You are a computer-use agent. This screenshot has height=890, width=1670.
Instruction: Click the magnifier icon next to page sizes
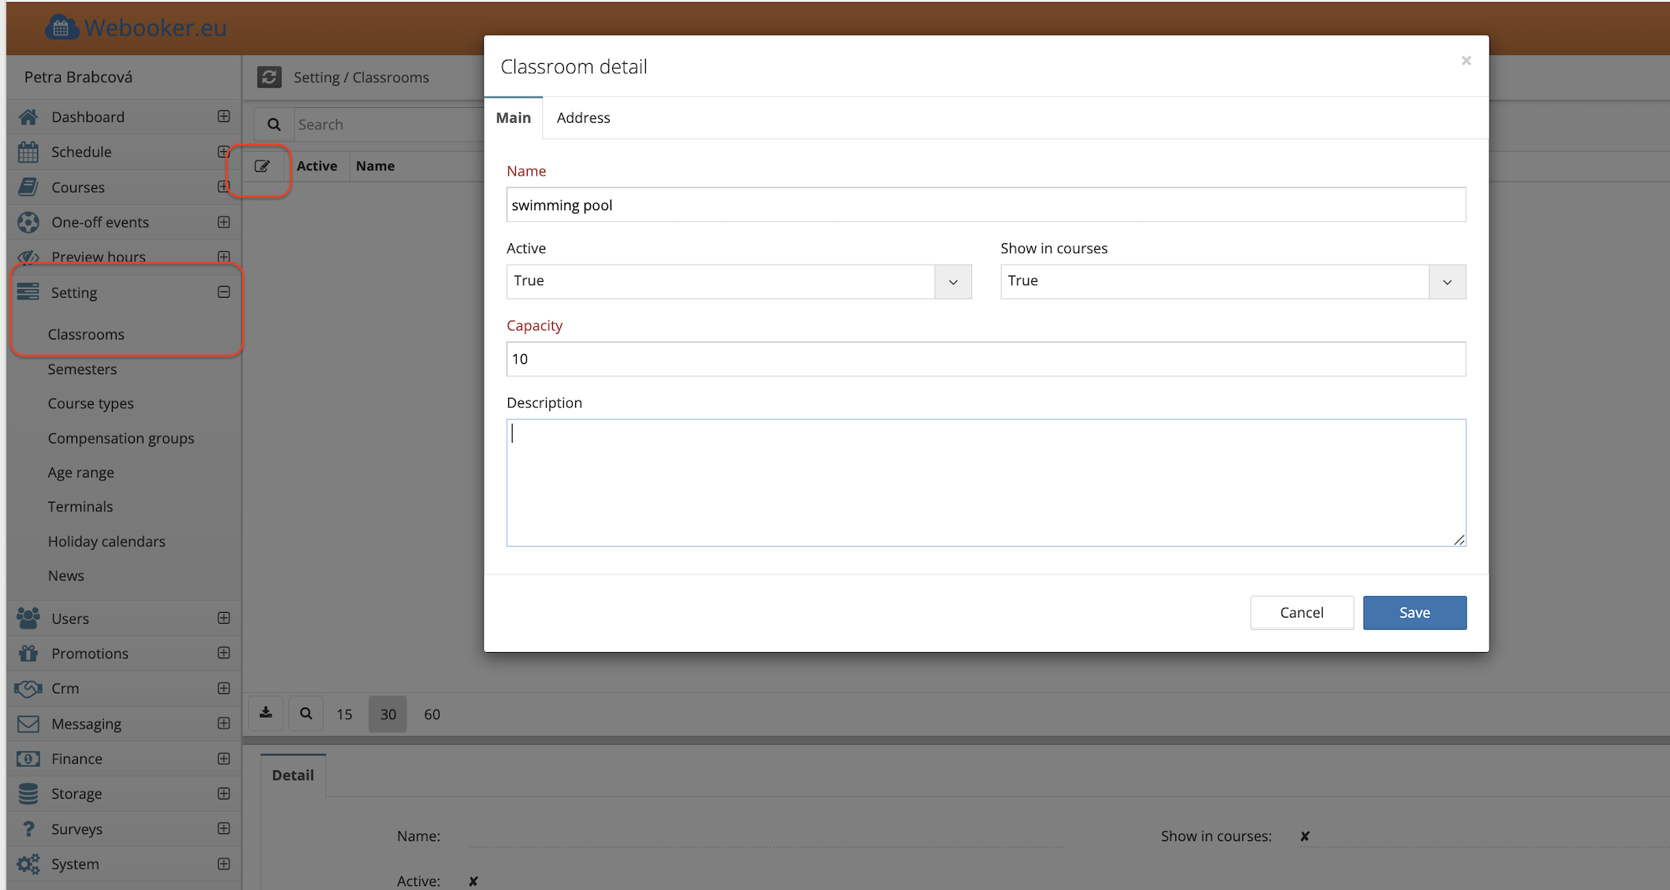(x=306, y=714)
